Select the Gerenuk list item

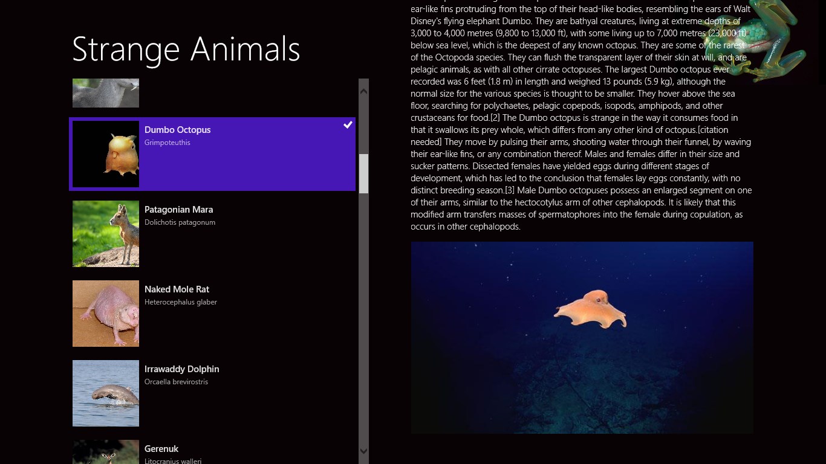coord(212,450)
